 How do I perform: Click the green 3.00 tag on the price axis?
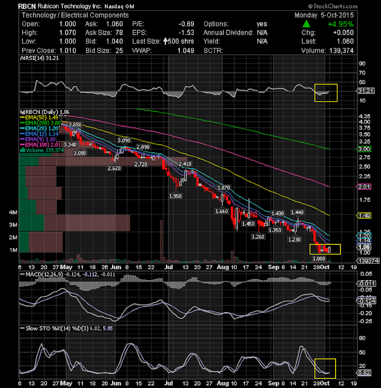point(364,149)
